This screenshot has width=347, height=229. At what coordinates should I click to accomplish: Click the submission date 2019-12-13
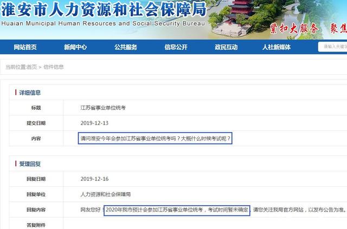coord(94,123)
